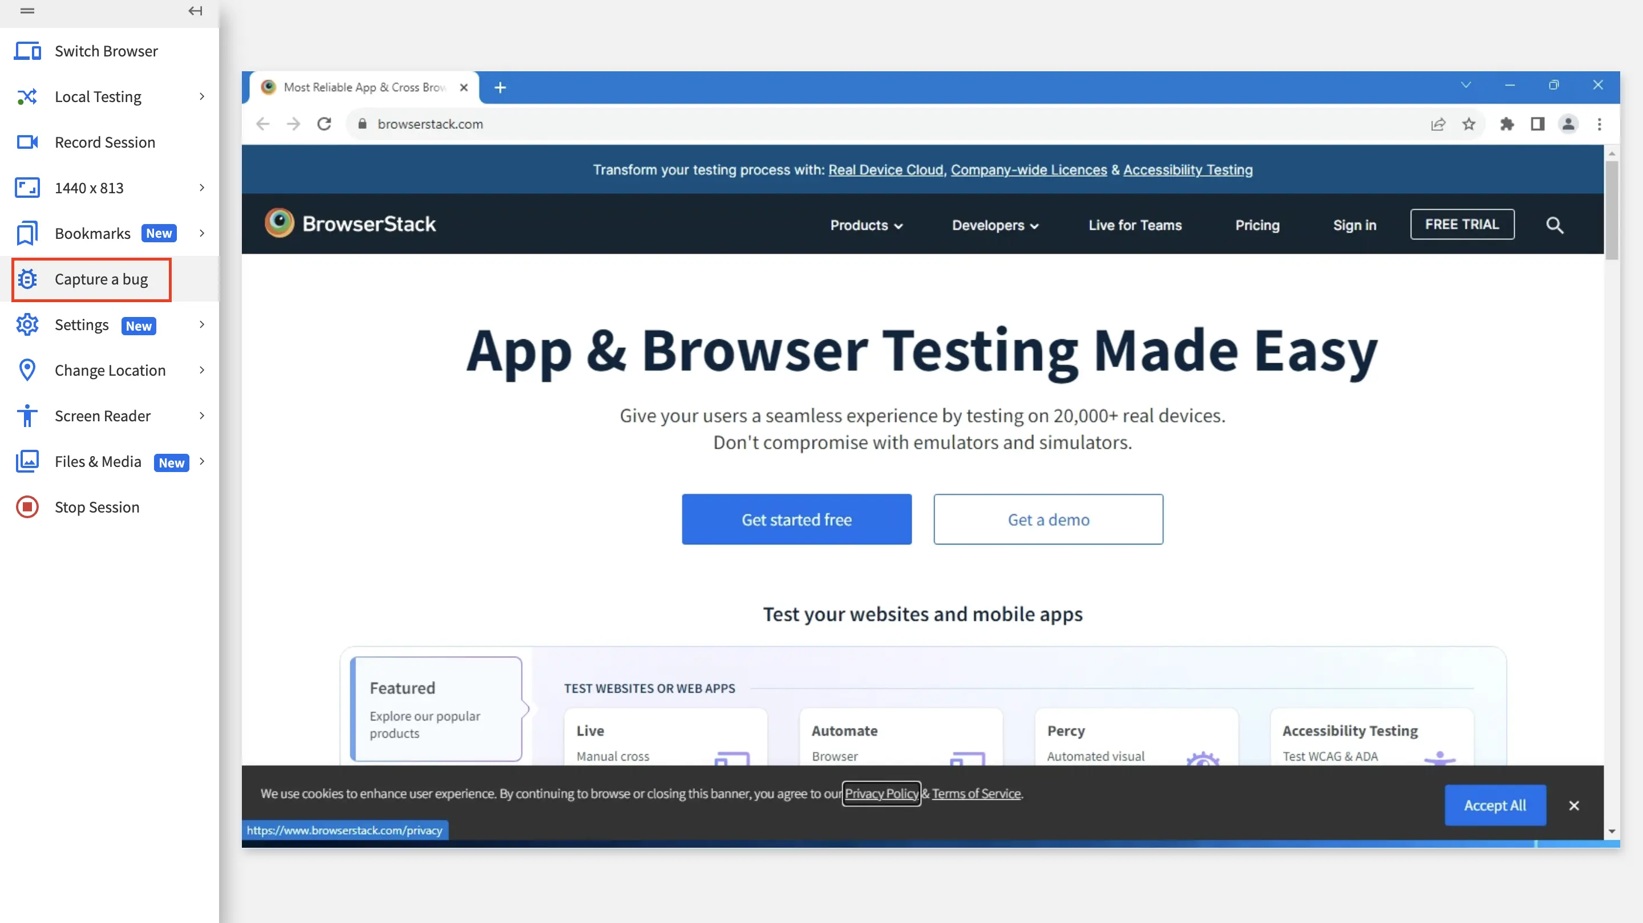
Task: Select the Pricing menu item
Action: pos(1256,225)
